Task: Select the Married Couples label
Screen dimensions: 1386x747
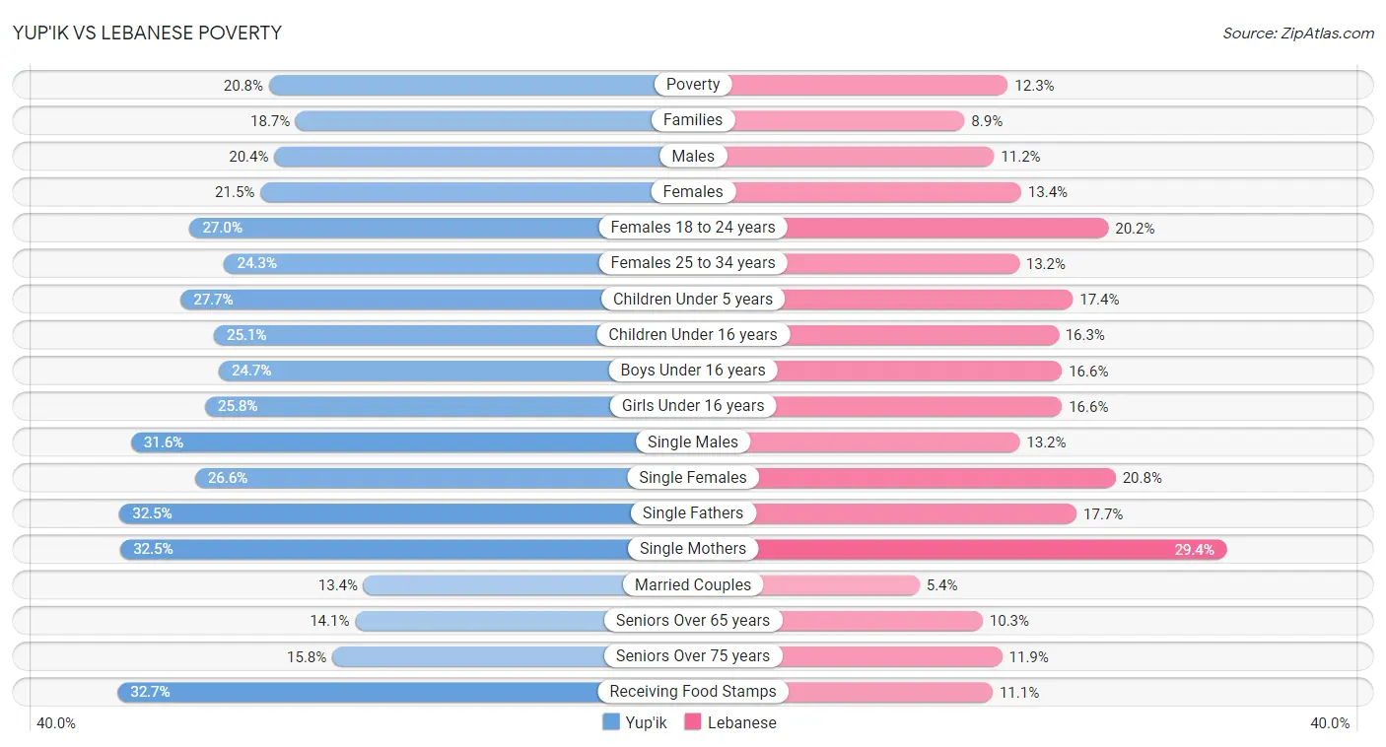Action: (x=693, y=584)
